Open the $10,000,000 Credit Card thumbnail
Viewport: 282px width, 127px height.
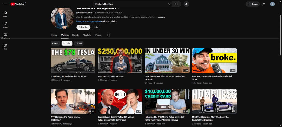[167, 101]
